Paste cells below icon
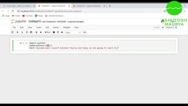 tap(31, 32)
